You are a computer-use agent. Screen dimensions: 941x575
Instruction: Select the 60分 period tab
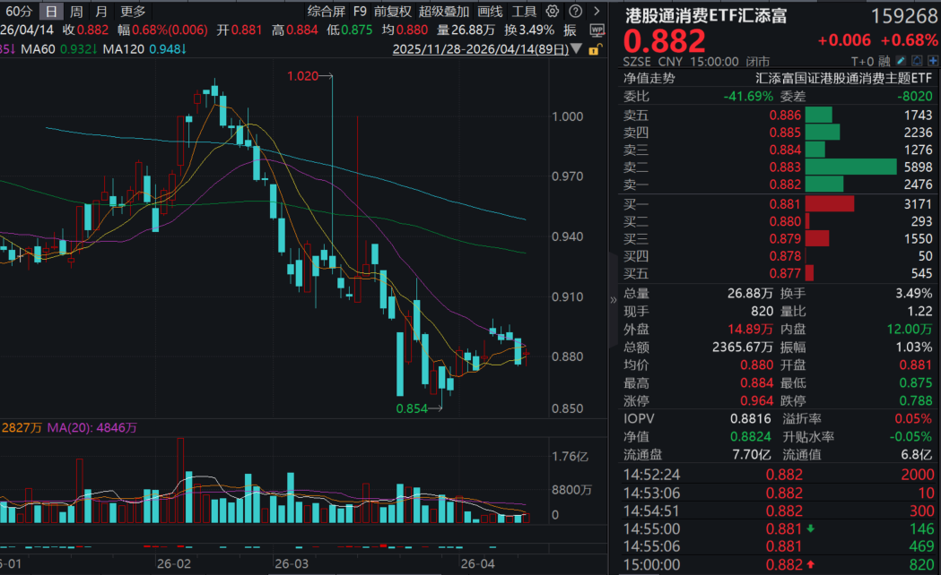point(19,12)
